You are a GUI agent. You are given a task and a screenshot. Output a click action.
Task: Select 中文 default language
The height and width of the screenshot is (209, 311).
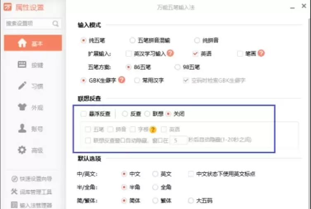124,174
